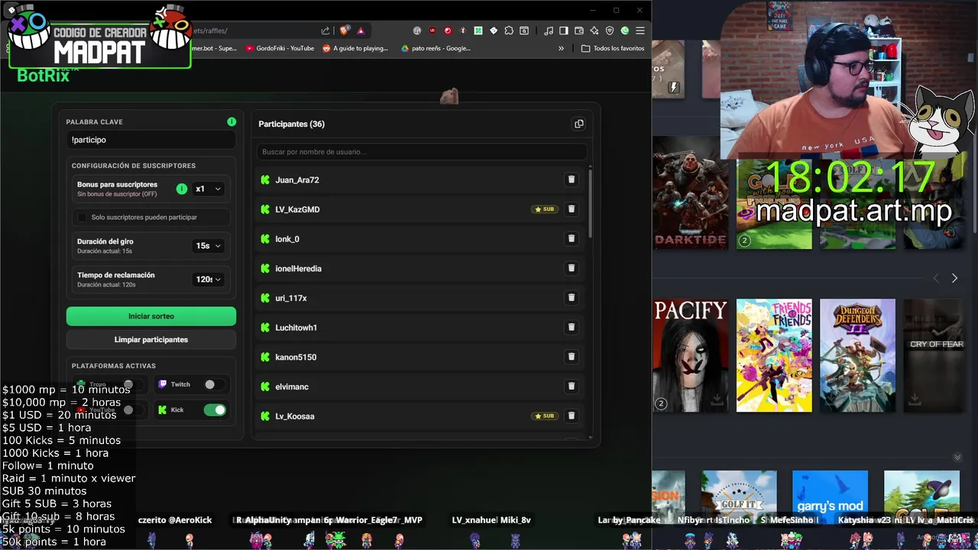Viewport: 978px width, 550px height.
Task: Open Duración del giro 15s dropdown
Action: [209, 245]
